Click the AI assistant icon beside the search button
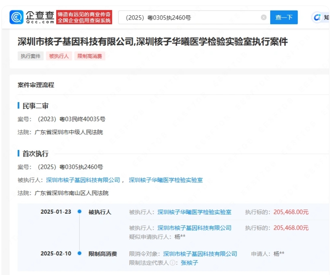Screen dimensions: 332x275 point(317,17)
